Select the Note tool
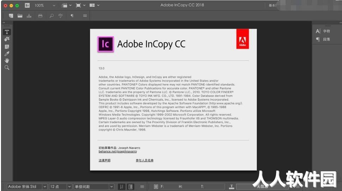 [7, 46]
